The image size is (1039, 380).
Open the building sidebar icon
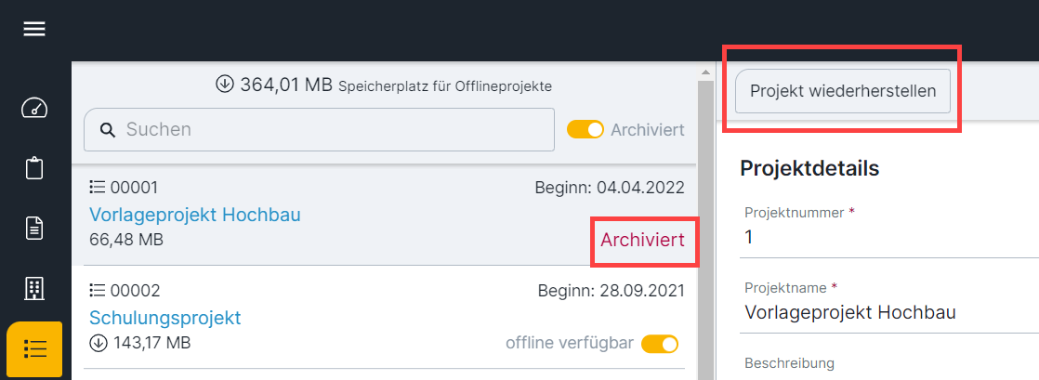34,288
